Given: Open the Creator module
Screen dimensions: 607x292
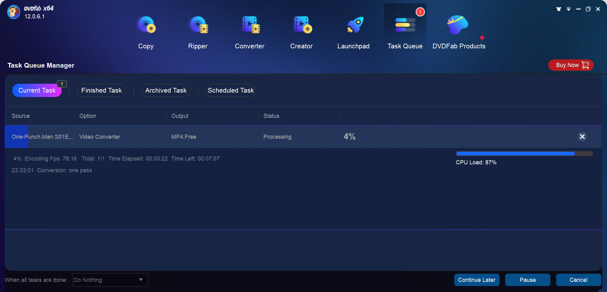Looking at the screenshot, I should [x=301, y=32].
